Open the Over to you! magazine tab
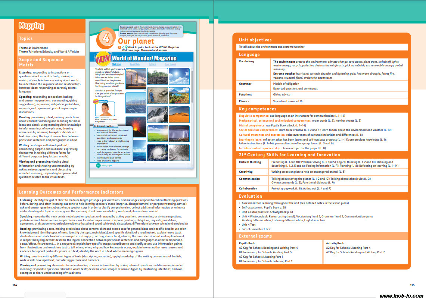Viewport: 426px width, 298px height. pos(170,64)
